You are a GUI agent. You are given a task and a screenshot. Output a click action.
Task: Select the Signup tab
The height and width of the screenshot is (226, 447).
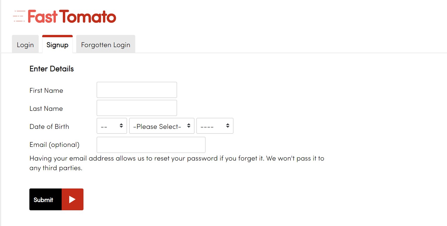(57, 45)
